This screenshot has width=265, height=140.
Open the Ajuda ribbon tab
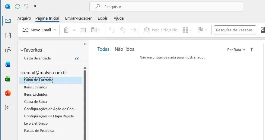(x=119, y=18)
